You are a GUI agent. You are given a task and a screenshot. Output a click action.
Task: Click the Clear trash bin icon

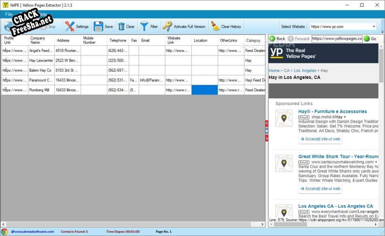[121, 27]
